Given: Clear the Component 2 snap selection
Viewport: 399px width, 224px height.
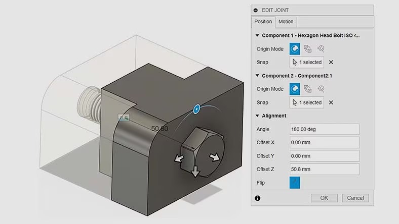Looking at the screenshot, I should point(331,102).
